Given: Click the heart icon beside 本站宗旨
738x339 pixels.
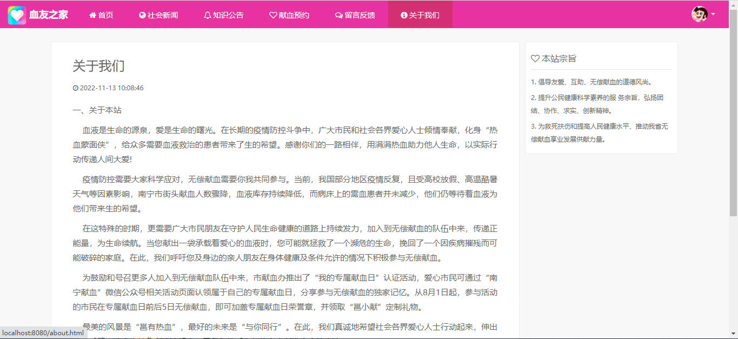Looking at the screenshot, I should click(535, 58).
